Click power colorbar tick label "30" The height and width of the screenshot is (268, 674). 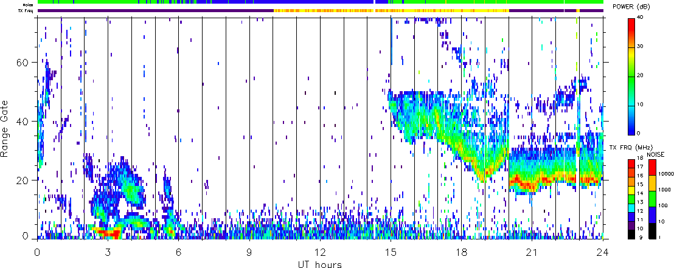641,47
